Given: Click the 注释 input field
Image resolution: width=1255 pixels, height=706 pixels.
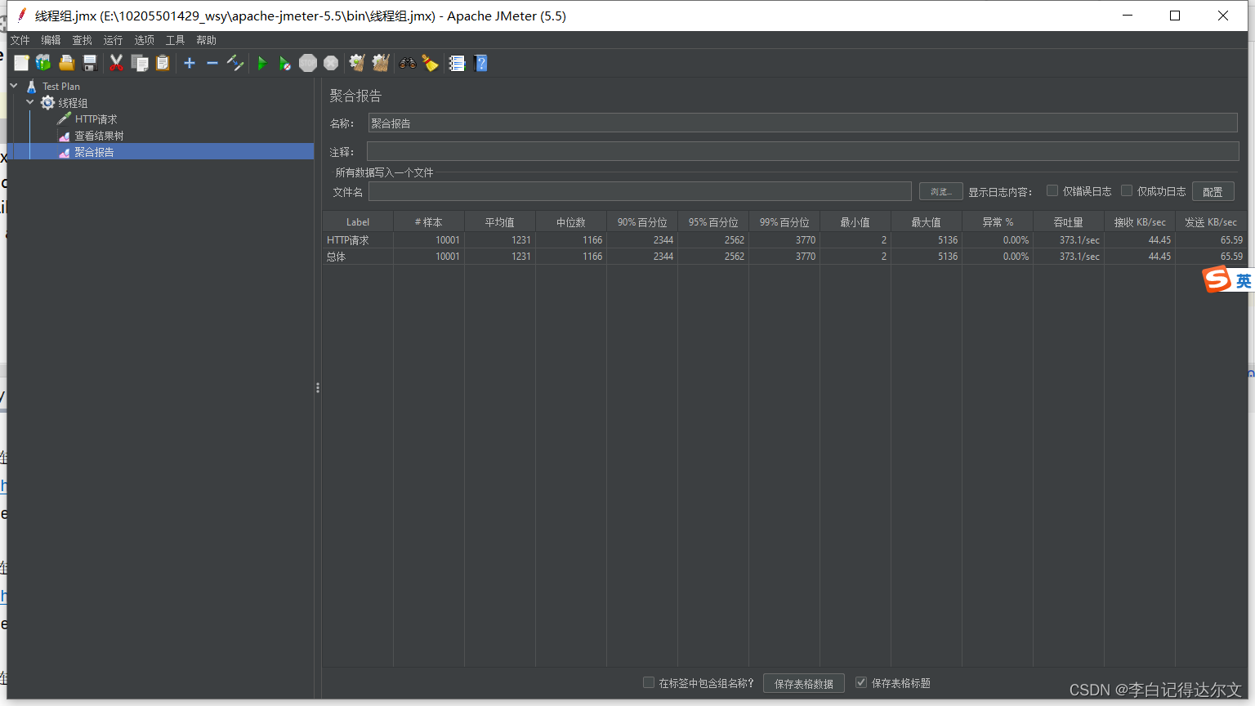Looking at the screenshot, I should (802, 151).
